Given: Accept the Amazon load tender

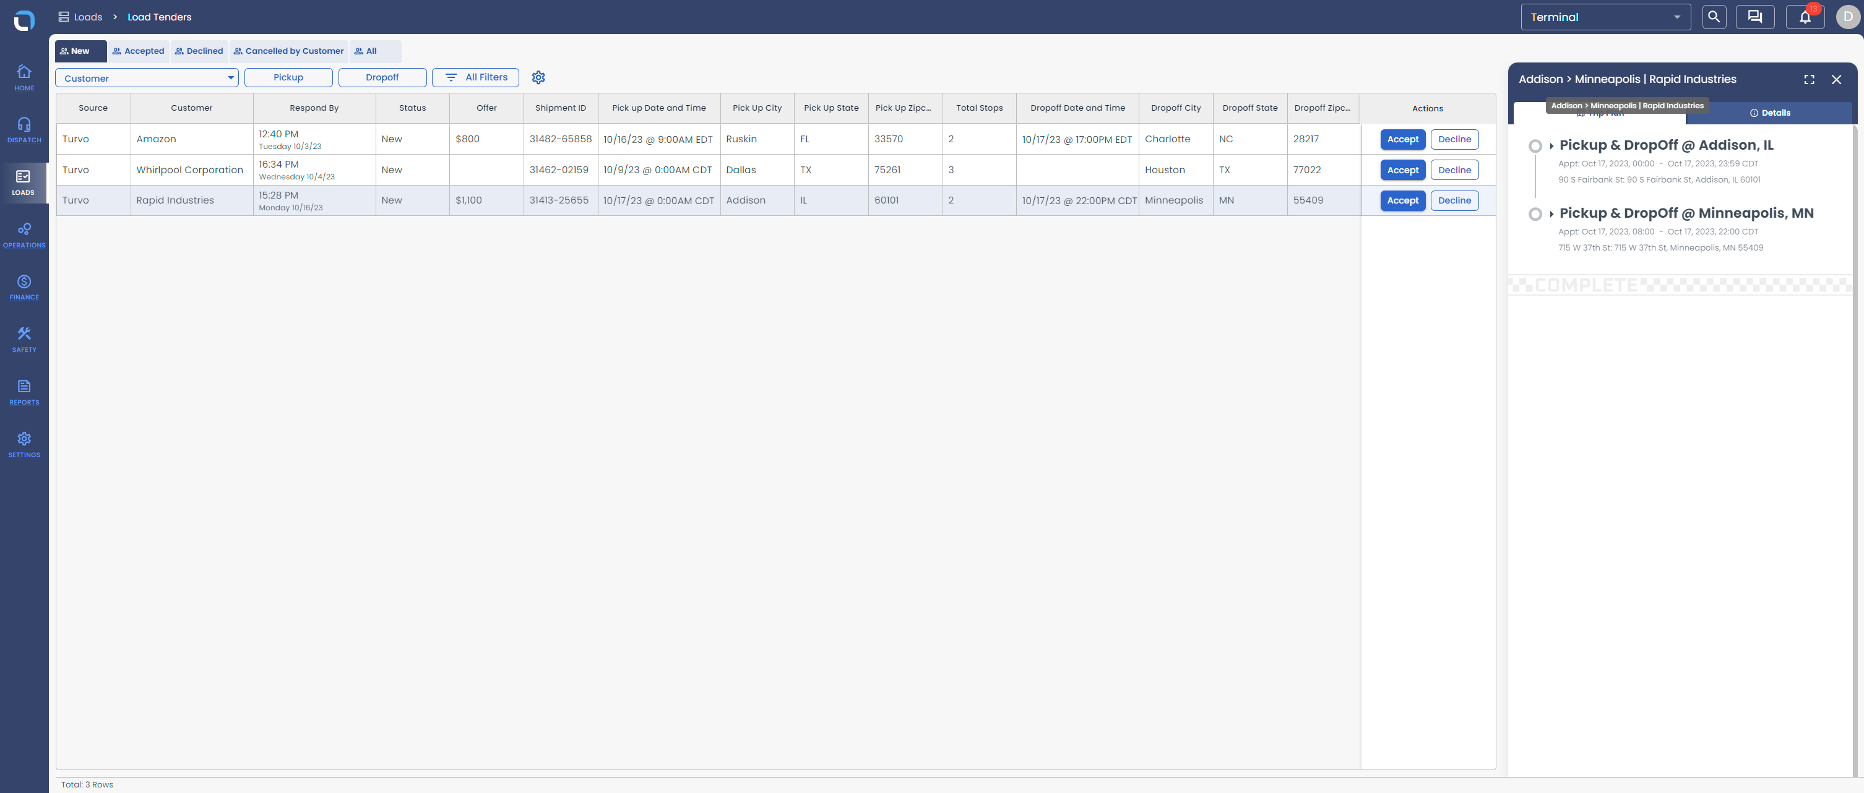Looking at the screenshot, I should coord(1402,140).
